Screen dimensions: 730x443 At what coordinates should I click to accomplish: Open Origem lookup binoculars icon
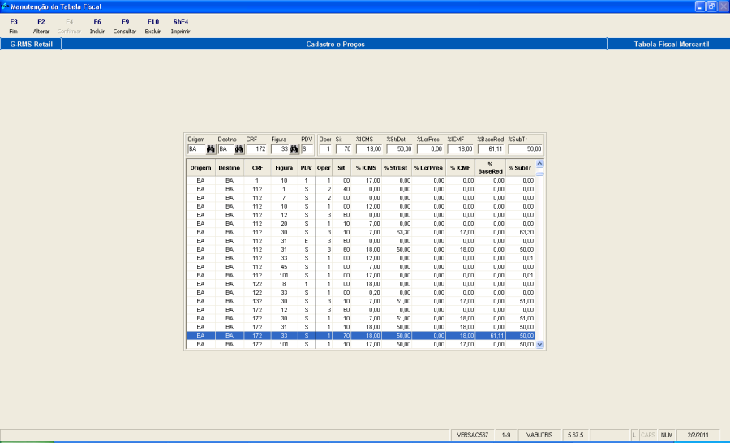[x=210, y=149]
